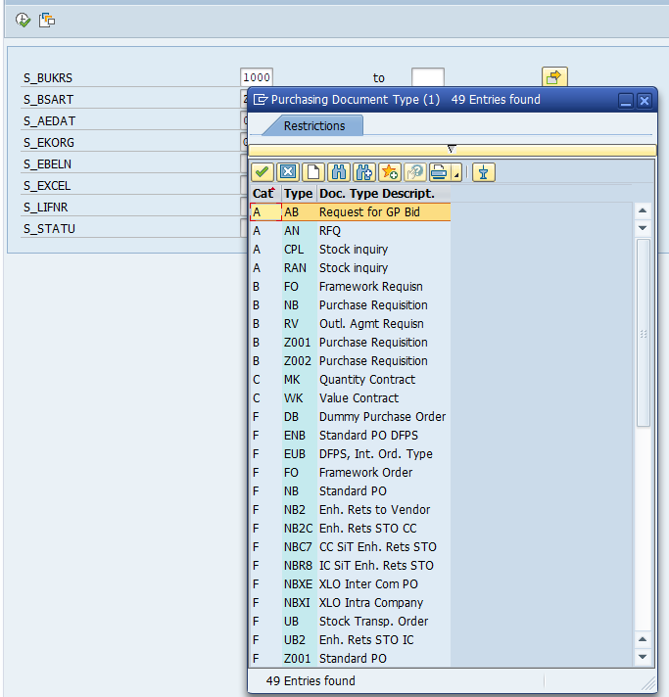Close the Purchasing Document Type popup
The width and height of the screenshot is (669, 697).
point(645,101)
